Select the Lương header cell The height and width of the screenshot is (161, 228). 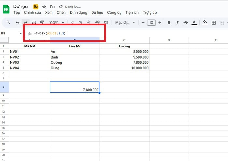[124, 46]
